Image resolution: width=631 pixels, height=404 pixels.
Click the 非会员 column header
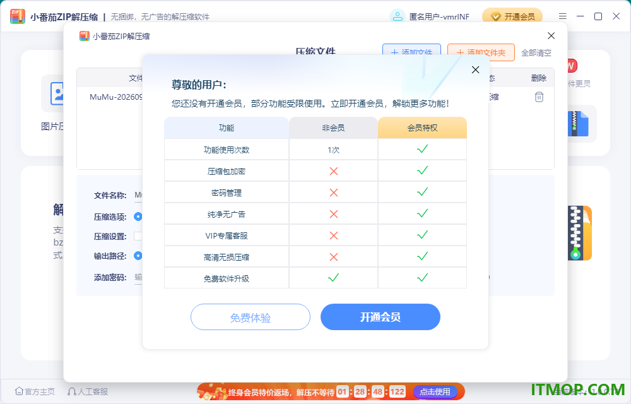333,128
